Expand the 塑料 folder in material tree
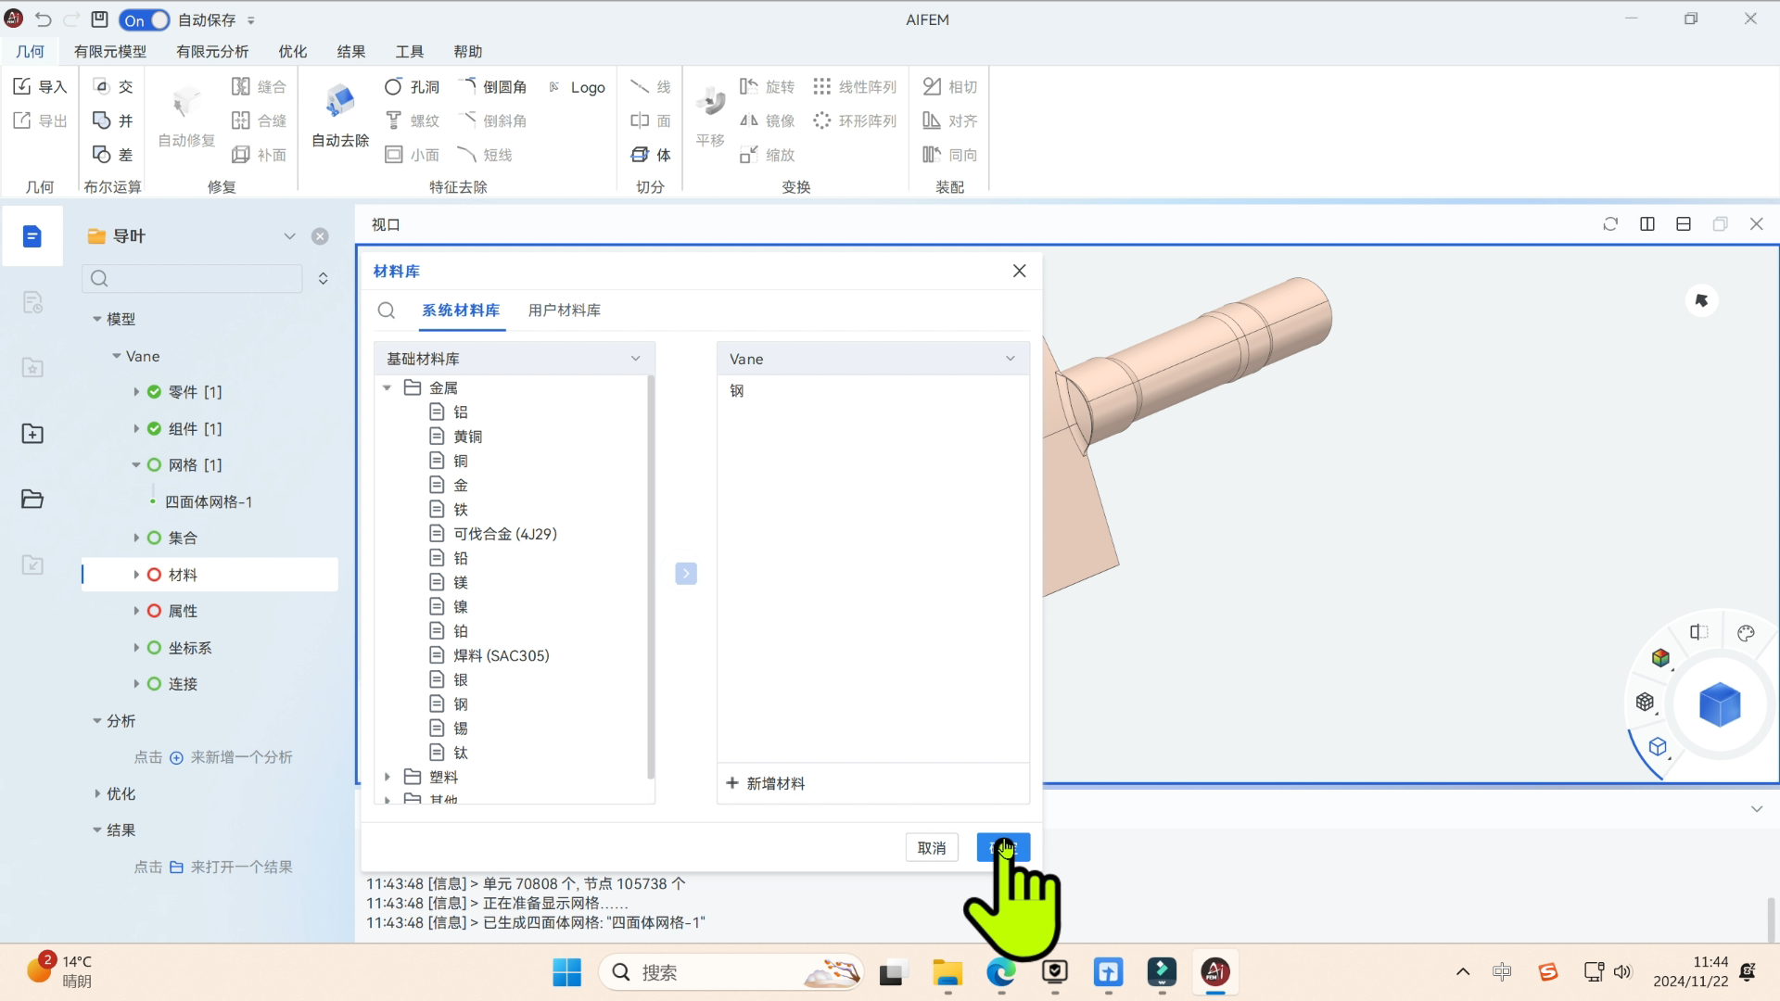The image size is (1780, 1001). [388, 777]
